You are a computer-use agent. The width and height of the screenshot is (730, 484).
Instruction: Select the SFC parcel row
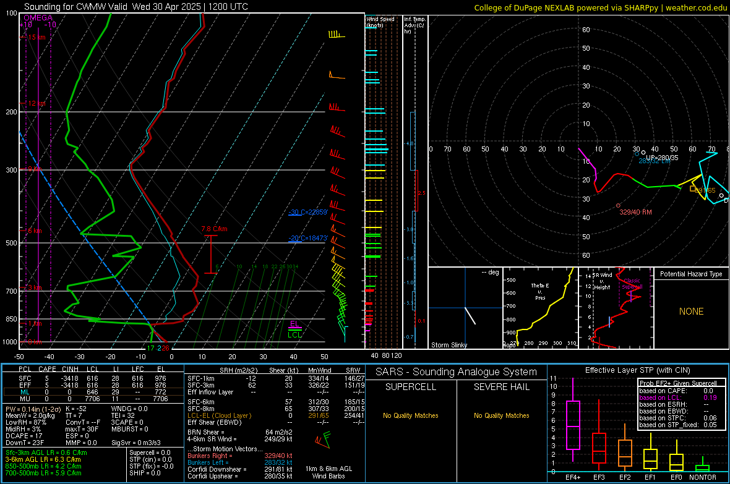(x=92, y=379)
